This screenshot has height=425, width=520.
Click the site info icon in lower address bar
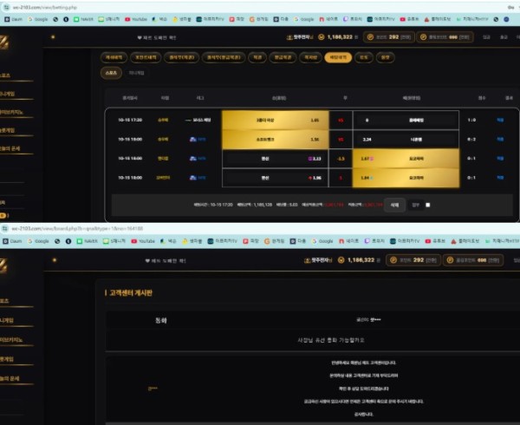[4, 229]
